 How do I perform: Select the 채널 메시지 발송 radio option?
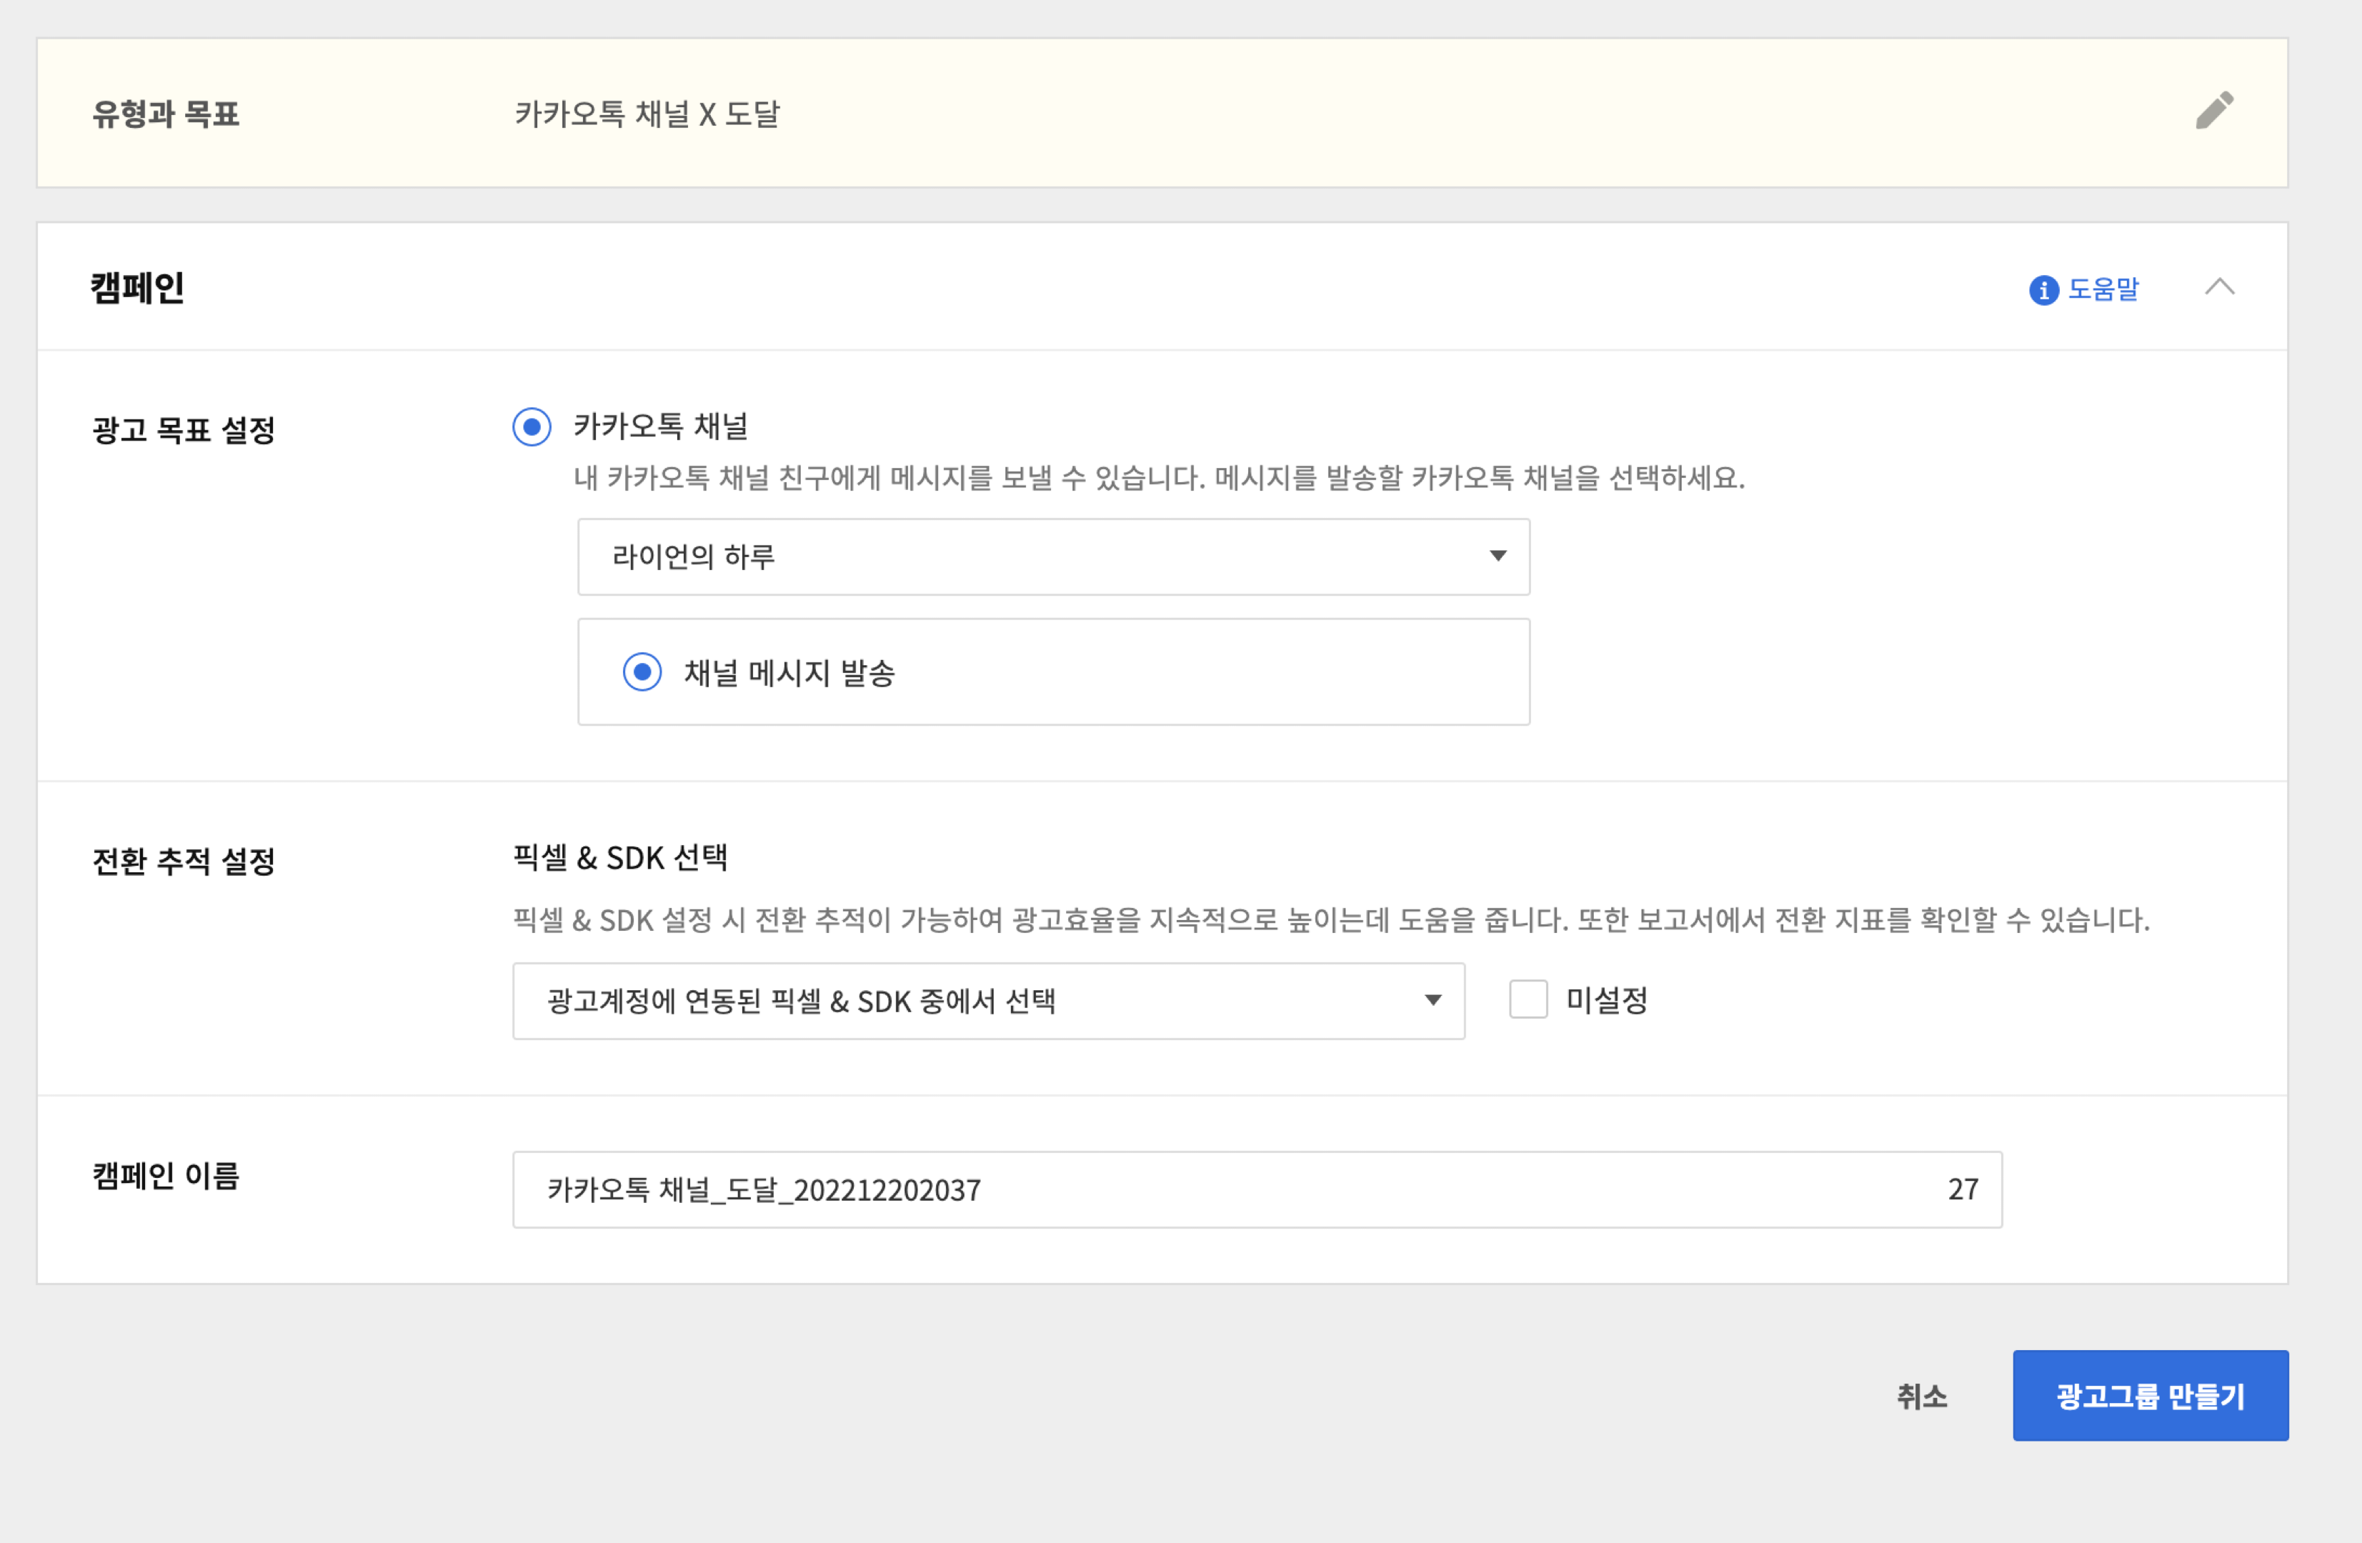(642, 673)
